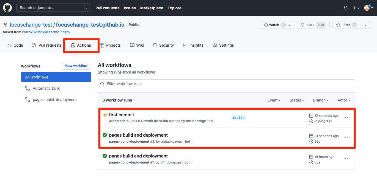
Task: Open the focuschange-test owner link
Action: tap(31, 25)
